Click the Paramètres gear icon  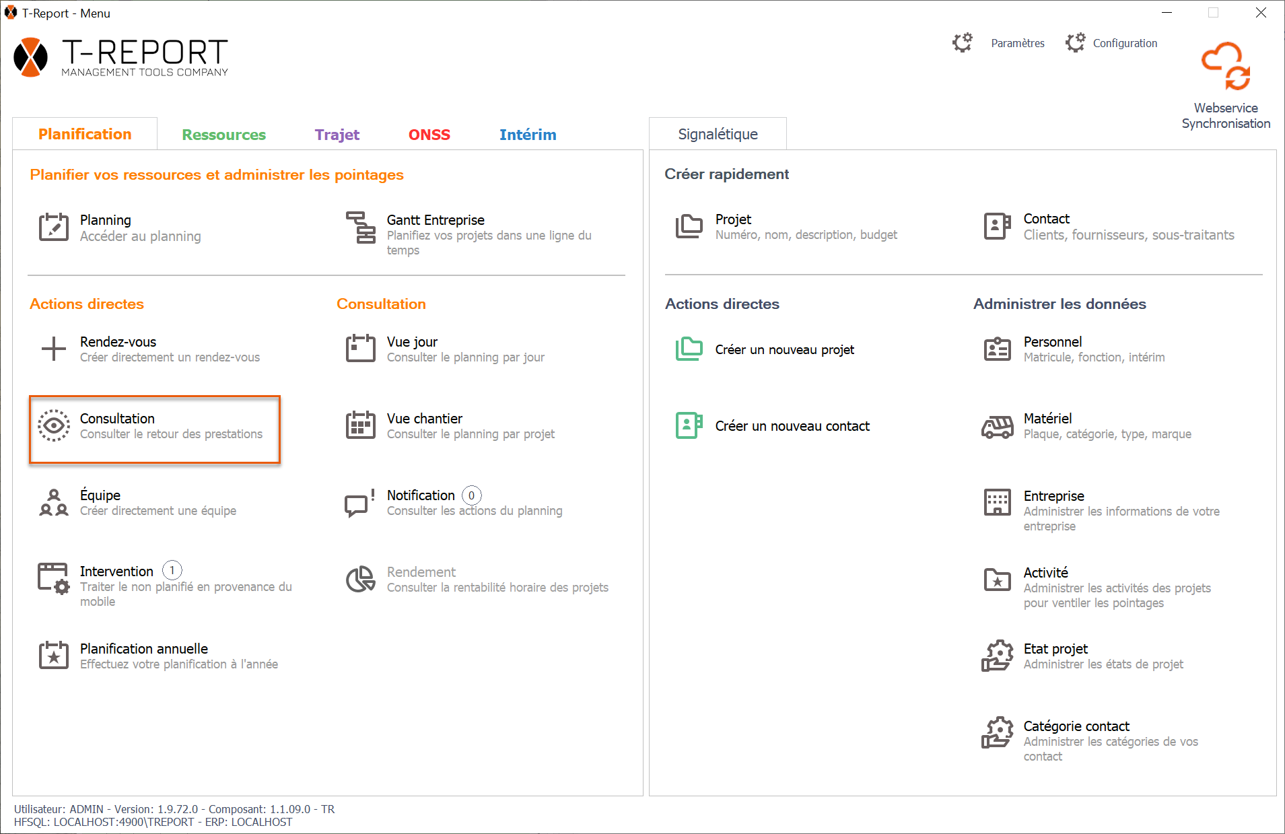tap(963, 43)
